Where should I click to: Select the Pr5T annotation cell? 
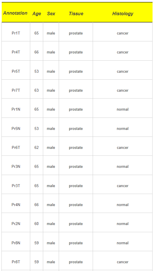coord(16,70)
